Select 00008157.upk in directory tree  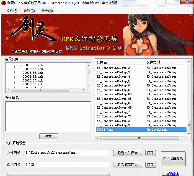click(x=33, y=80)
